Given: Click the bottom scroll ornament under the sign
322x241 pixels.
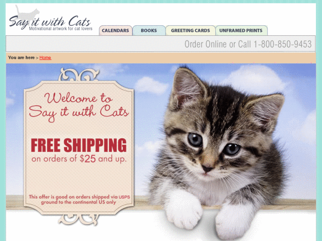Looking at the screenshot, I should [78, 219].
